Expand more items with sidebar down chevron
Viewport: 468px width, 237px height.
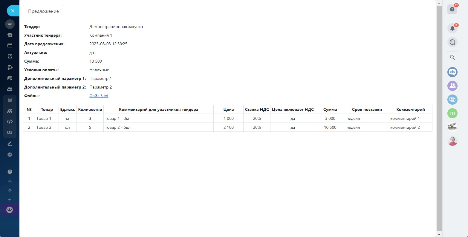[10, 155]
